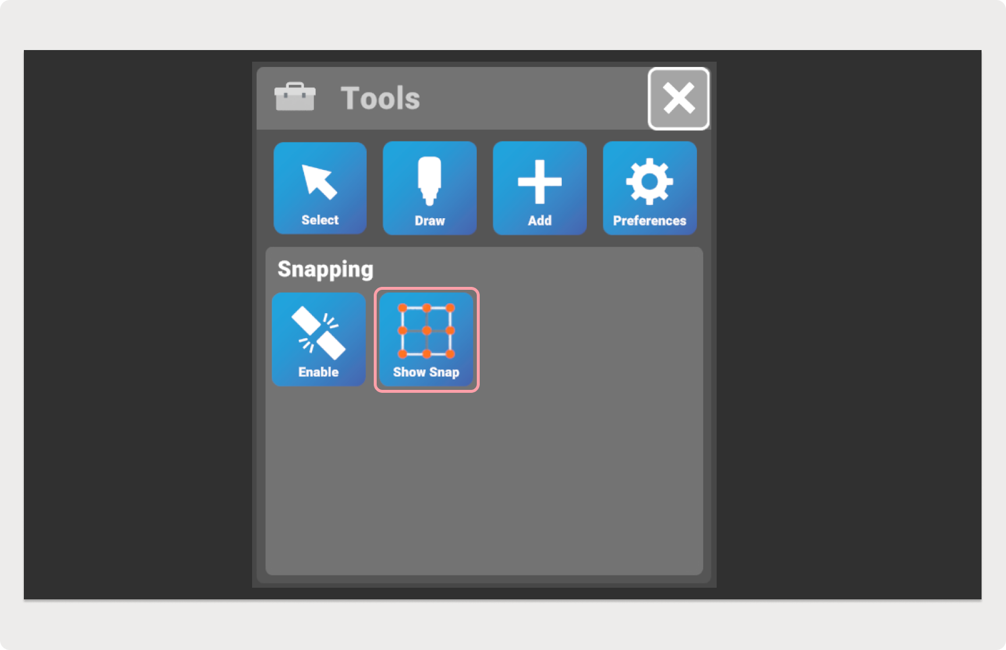Click the toolbox icon in the header

(x=295, y=97)
